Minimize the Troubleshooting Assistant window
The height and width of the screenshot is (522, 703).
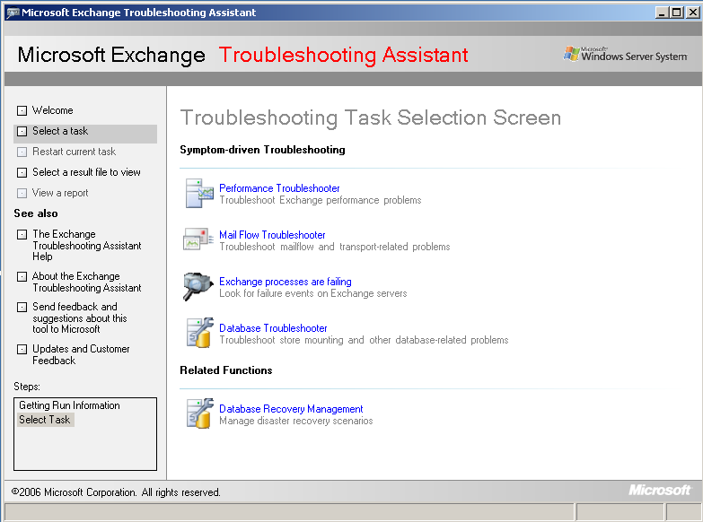pos(662,12)
